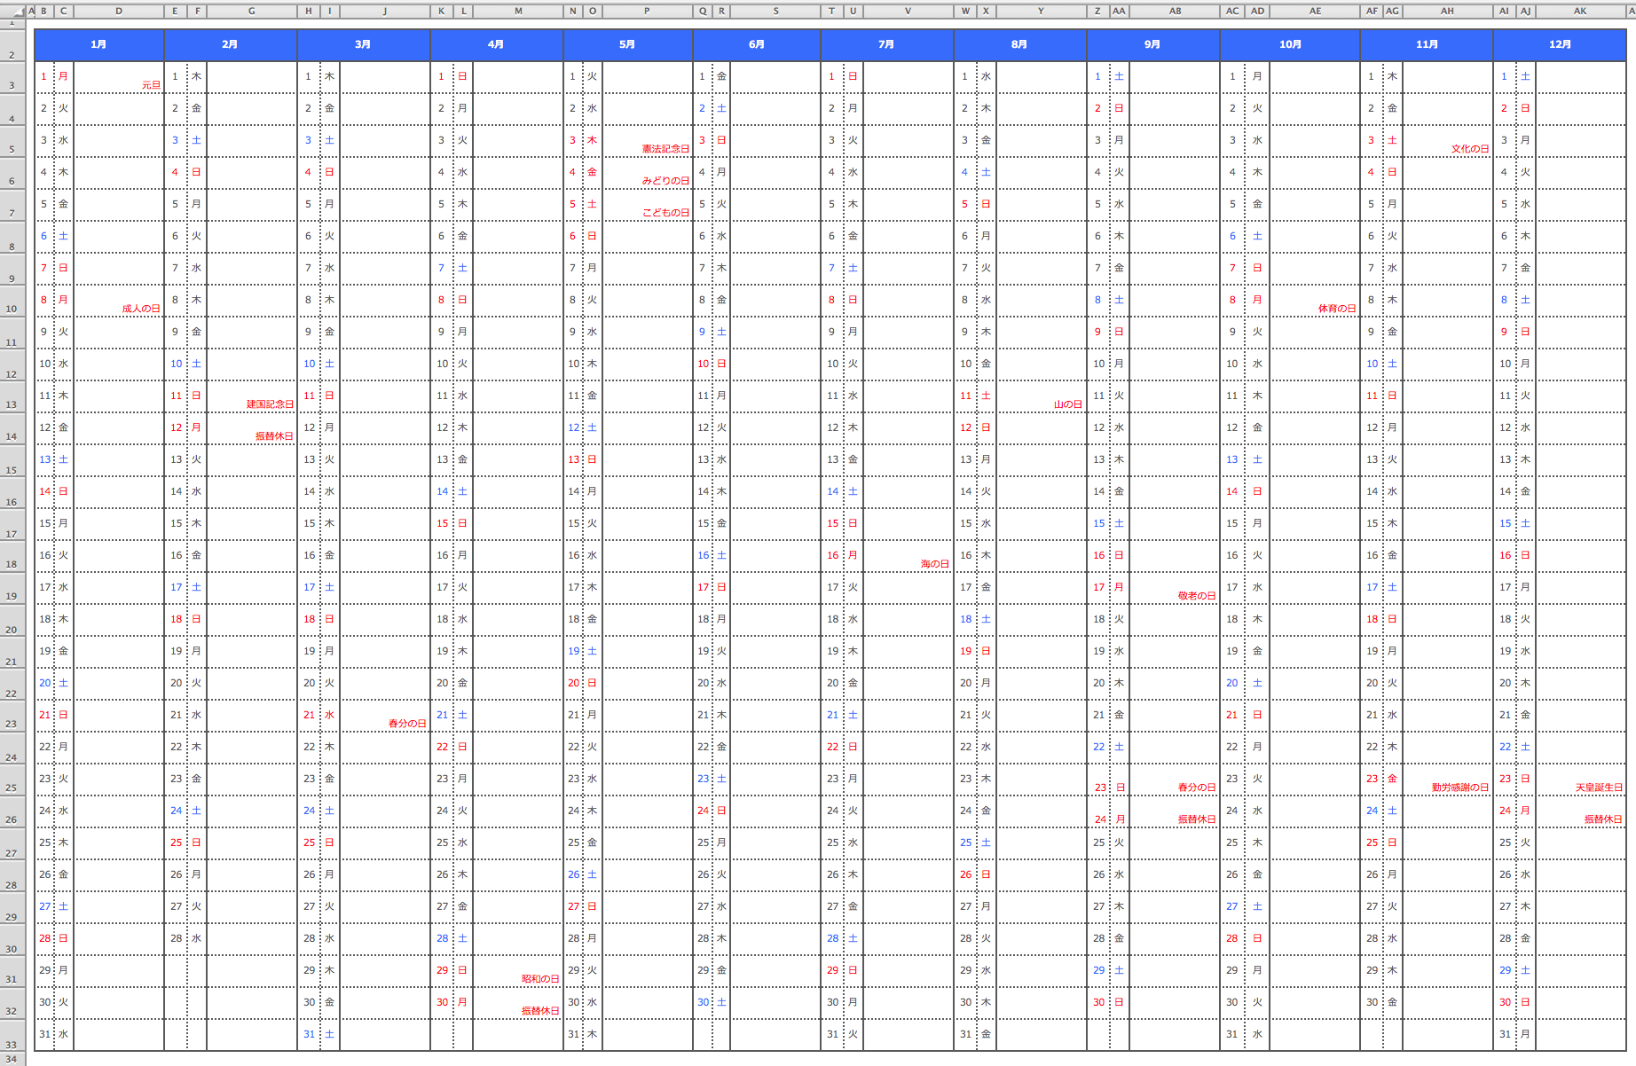This screenshot has width=1636, height=1066.
Task: Select row 10 header
Action: (12, 300)
